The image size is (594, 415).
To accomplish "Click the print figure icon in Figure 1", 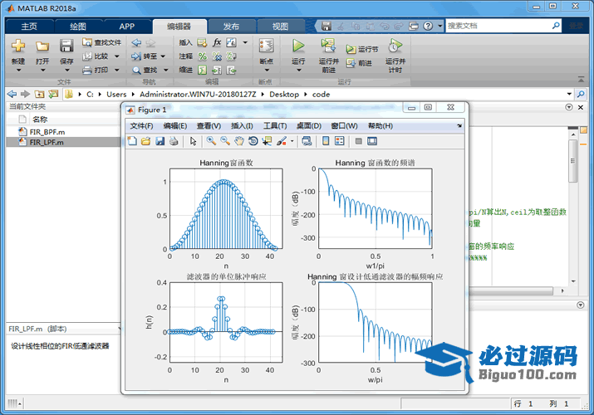I will click(x=174, y=141).
